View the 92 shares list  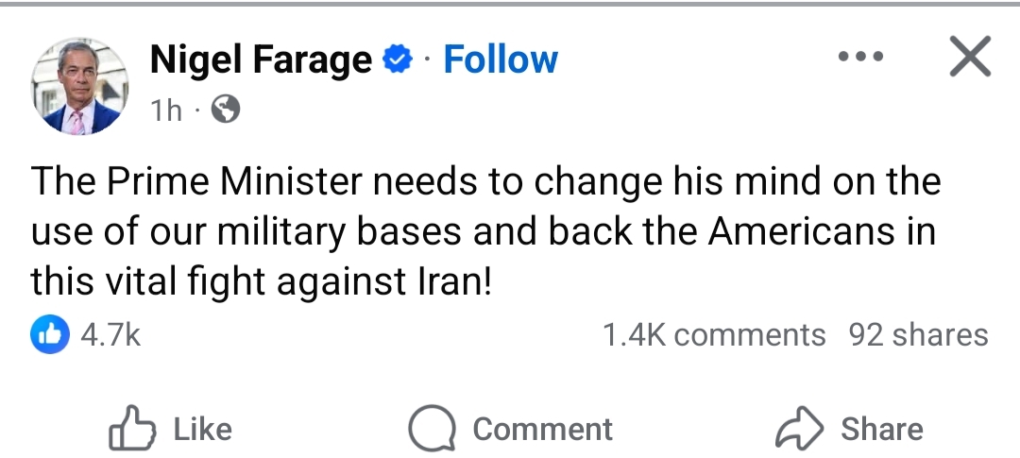point(918,335)
